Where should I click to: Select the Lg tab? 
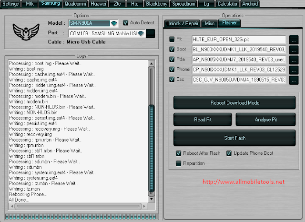(206, 4)
